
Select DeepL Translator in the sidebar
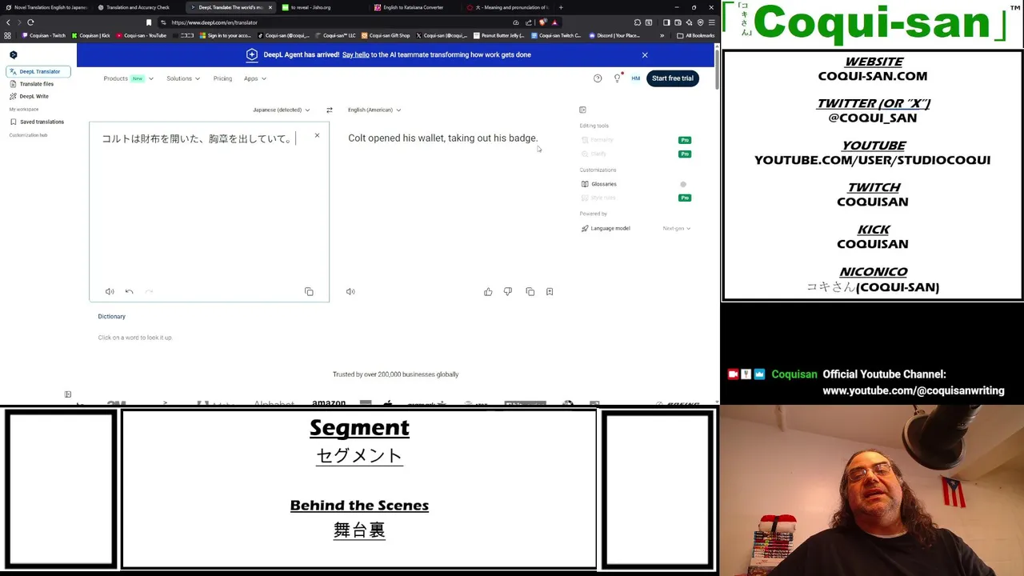click(x=39, y=71)
